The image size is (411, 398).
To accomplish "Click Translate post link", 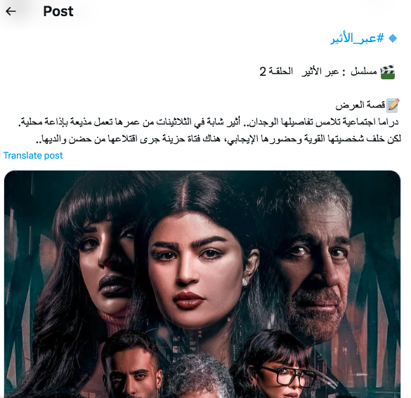I will click(x=33, y=156).
